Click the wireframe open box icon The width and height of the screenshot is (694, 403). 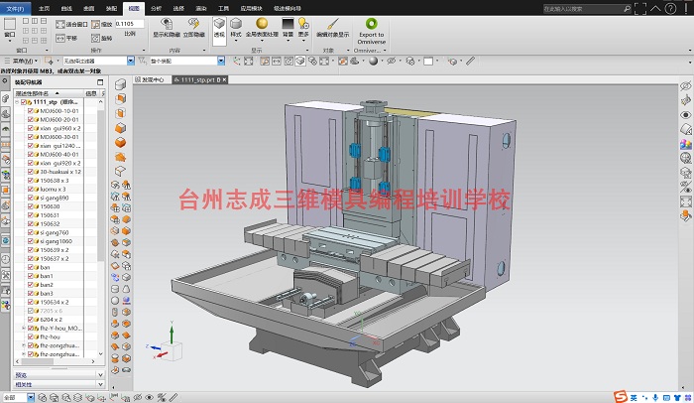coord(120,172)
